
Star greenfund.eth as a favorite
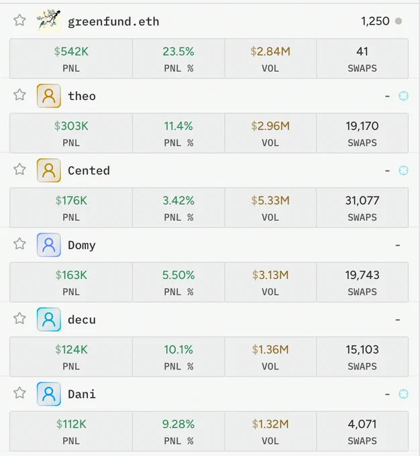(x=19, y=20)
